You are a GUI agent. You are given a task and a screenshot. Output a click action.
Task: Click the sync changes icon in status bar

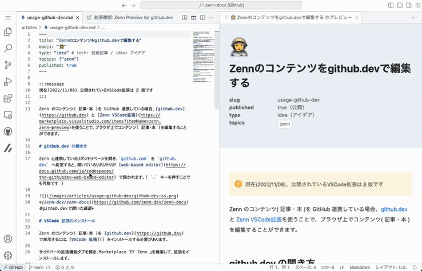[49, 268]
